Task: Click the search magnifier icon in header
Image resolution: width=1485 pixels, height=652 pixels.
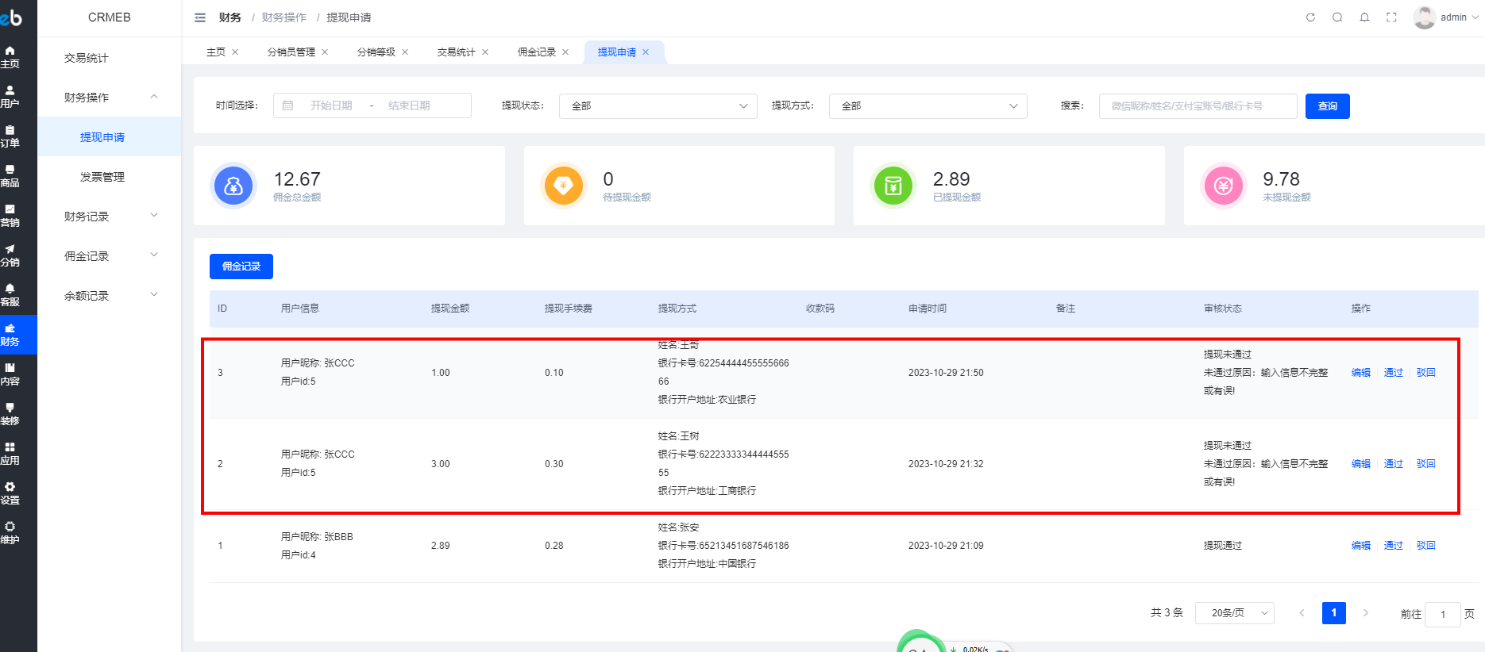Action: pyautogui.click(x=1337, y=17)
